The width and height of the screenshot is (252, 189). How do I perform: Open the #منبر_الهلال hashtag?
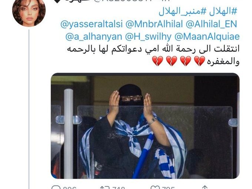click(x=182, y=11)
